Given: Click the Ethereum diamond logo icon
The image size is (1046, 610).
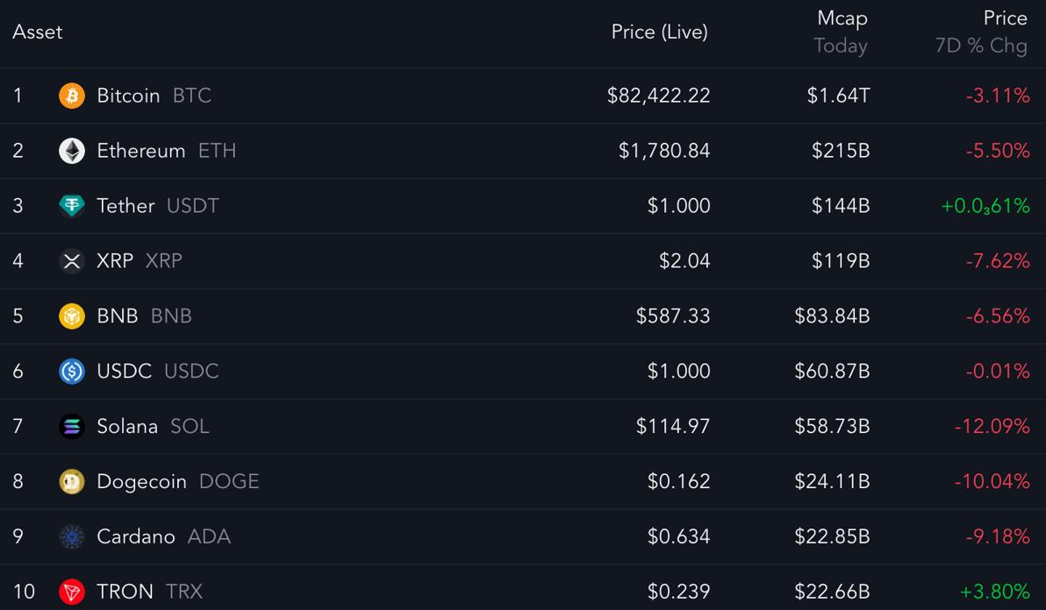Looking at the screenshot, I should 72,151.
